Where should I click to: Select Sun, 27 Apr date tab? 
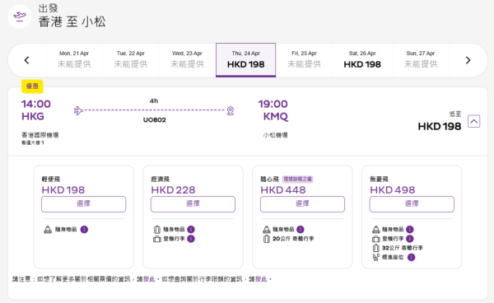pos(421,60)
